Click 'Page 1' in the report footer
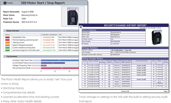The image size is (171, 103). (x=166, y=91)
